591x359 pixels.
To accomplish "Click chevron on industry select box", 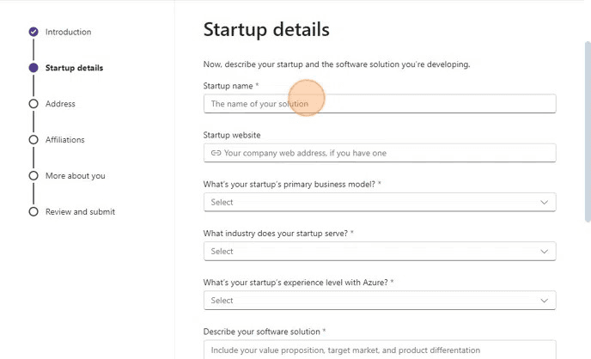I will click(544, 251).
